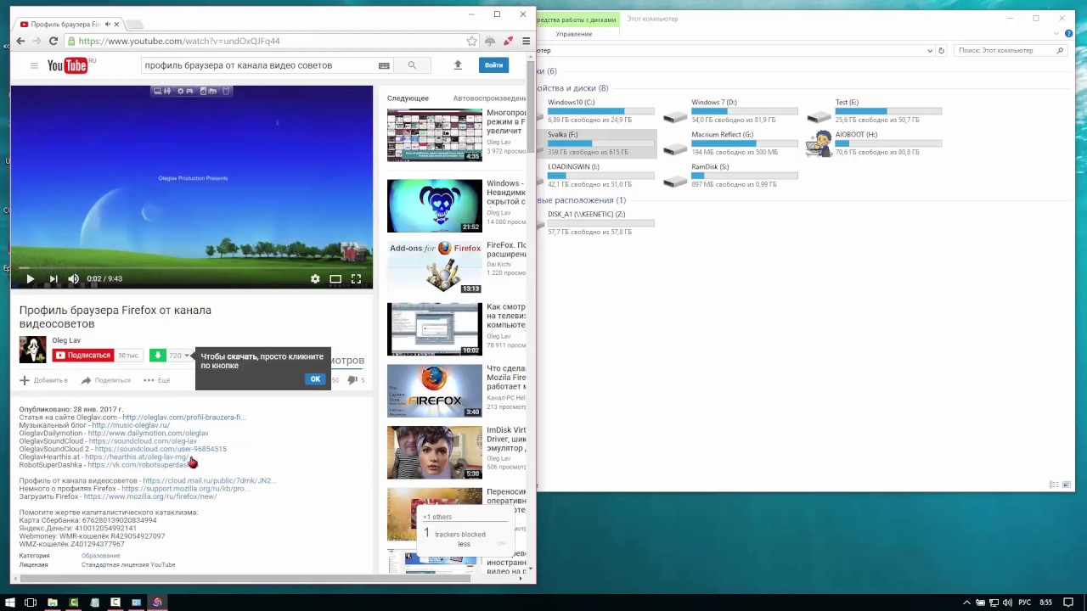Click the dislike thumbs-down icon

[x=352, y=380]
